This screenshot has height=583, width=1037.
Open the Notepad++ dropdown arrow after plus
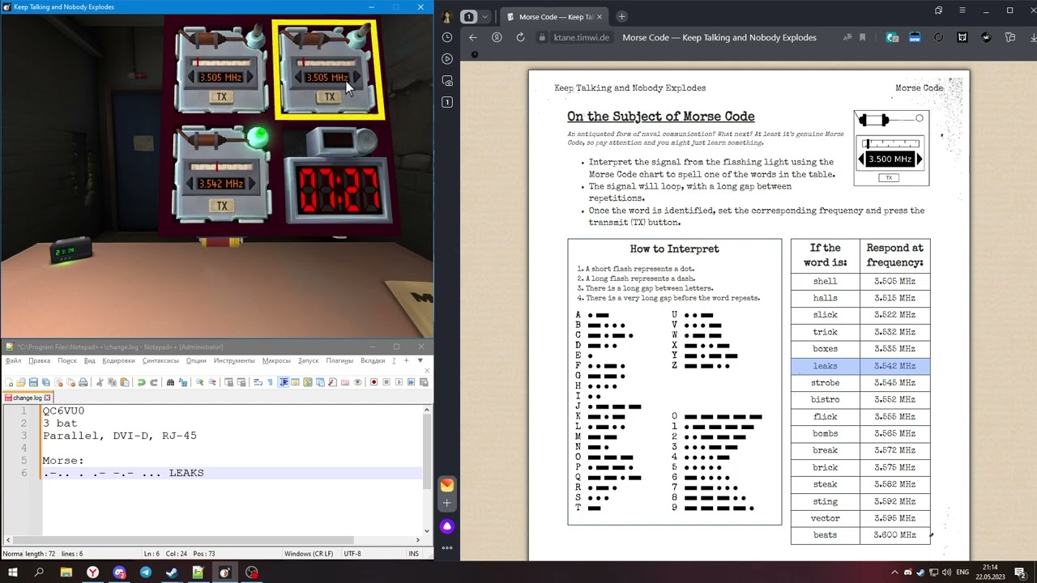(x=420, y=360)
